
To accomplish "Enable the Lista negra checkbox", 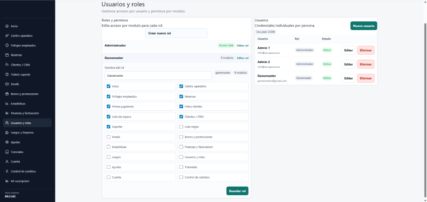I will (181, 127).
